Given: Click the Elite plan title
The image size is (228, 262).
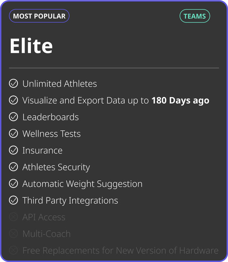Looking at the screenshot, I should point(31,46).
